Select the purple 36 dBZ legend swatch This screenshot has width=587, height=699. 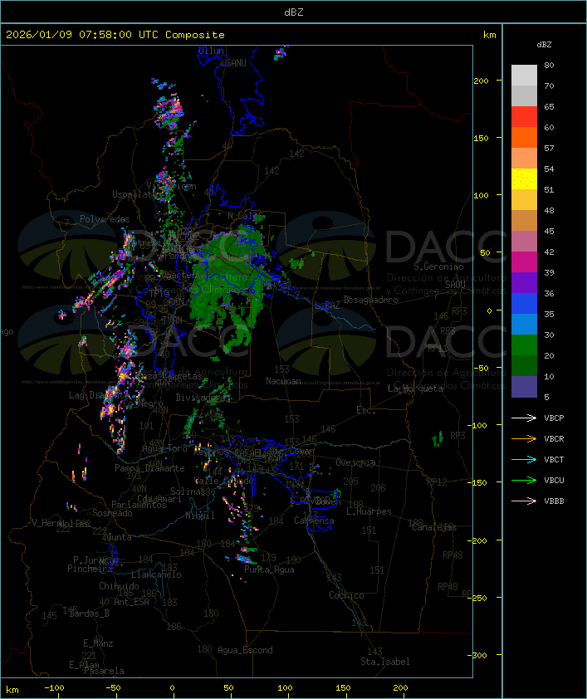pos(524,283)
